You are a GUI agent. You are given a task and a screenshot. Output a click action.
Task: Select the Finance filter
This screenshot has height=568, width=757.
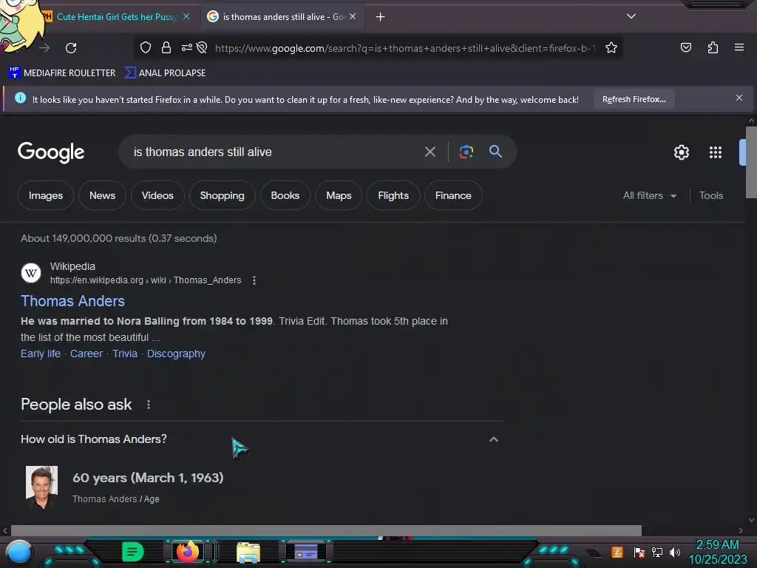[453, 195]
